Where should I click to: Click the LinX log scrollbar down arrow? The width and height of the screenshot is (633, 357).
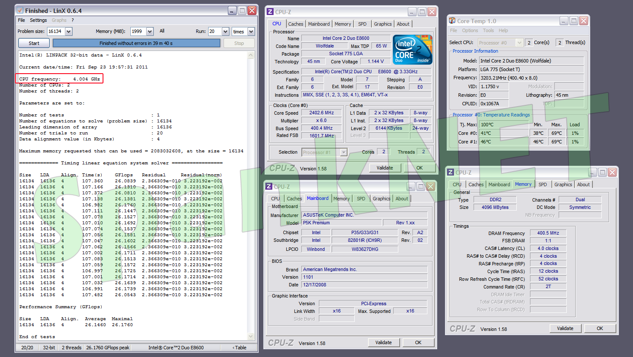pos(251,336)
